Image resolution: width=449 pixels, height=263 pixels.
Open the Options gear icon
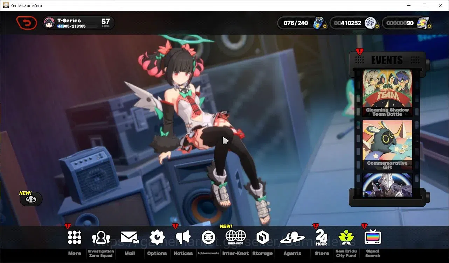click(x=157, y=237)
